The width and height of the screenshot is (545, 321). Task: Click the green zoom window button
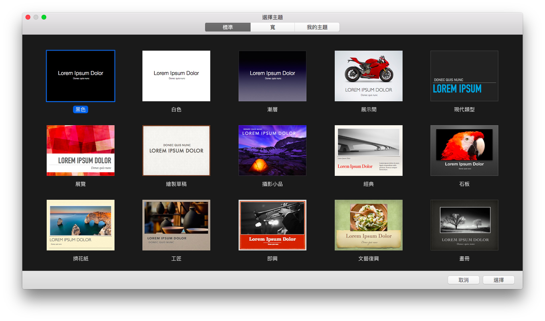[44, 17]
